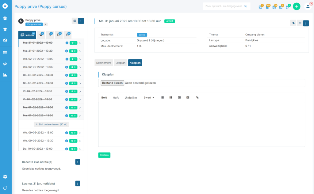Click the envelope icon in lesson header
Viewport: 314px width, 194px height.
coord(300,23)
